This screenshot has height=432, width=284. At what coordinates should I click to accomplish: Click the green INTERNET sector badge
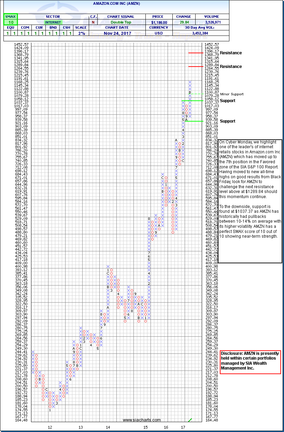[x=53, y=22]
